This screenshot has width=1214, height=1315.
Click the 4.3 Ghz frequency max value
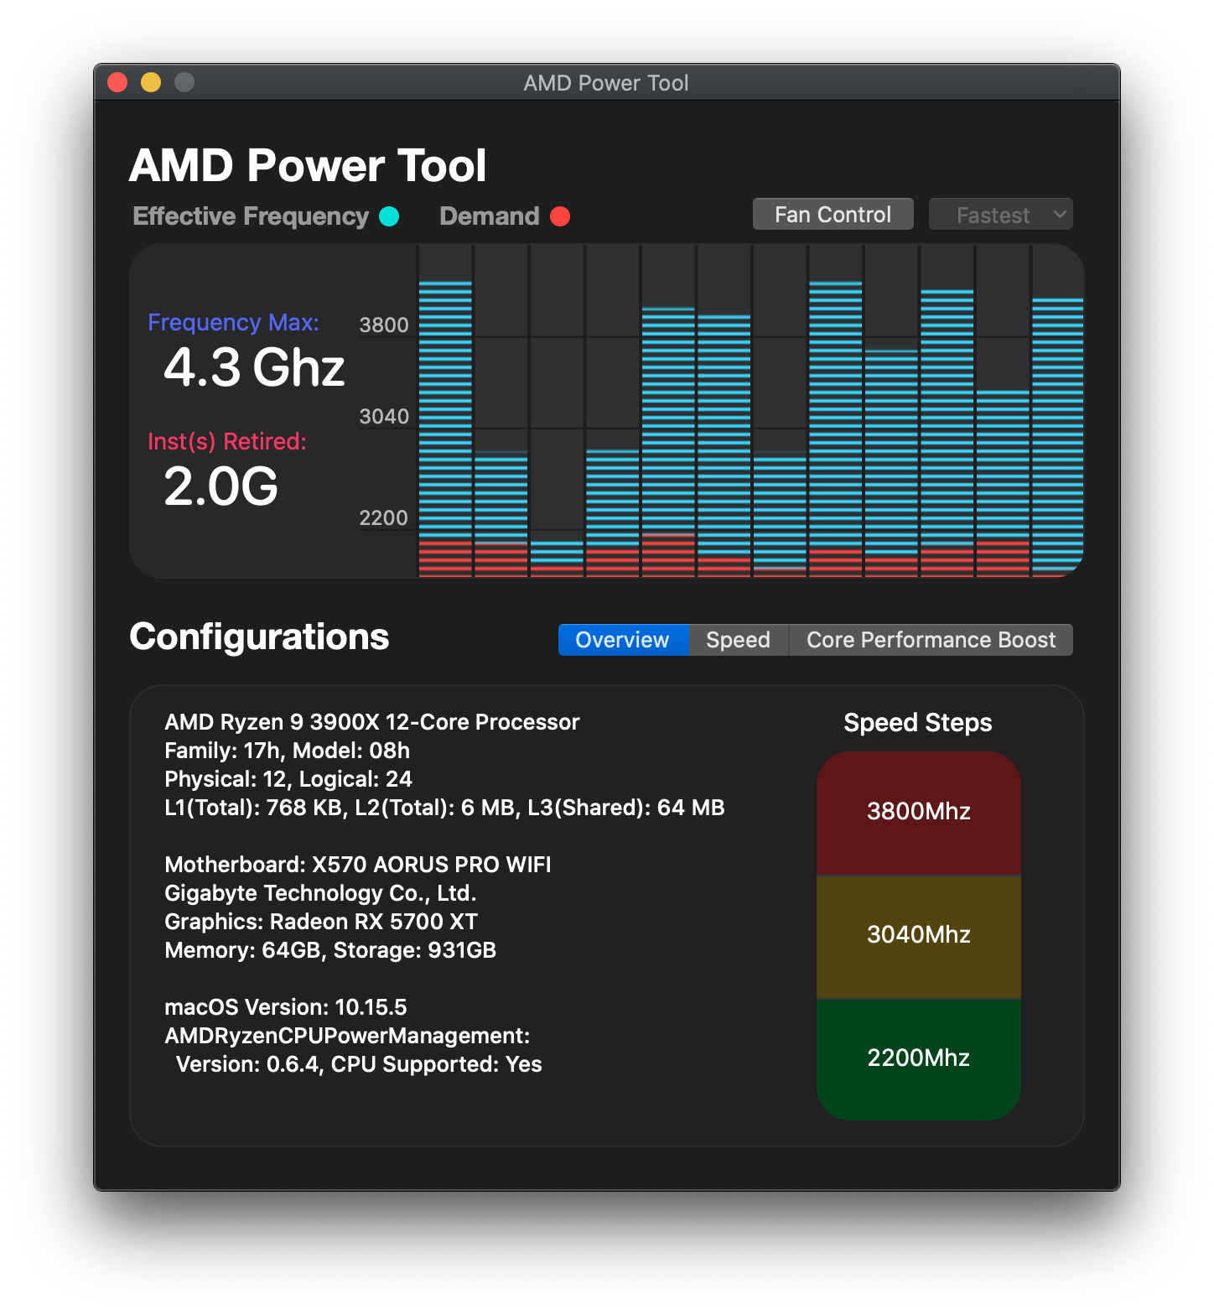[254, 367]
